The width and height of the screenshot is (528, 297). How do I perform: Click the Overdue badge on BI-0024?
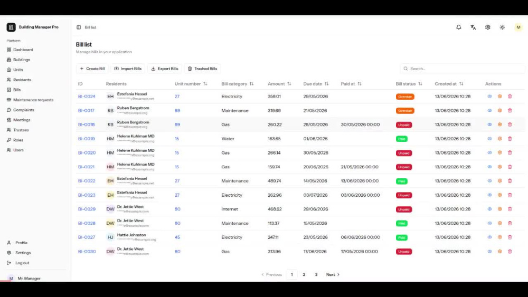405,97
